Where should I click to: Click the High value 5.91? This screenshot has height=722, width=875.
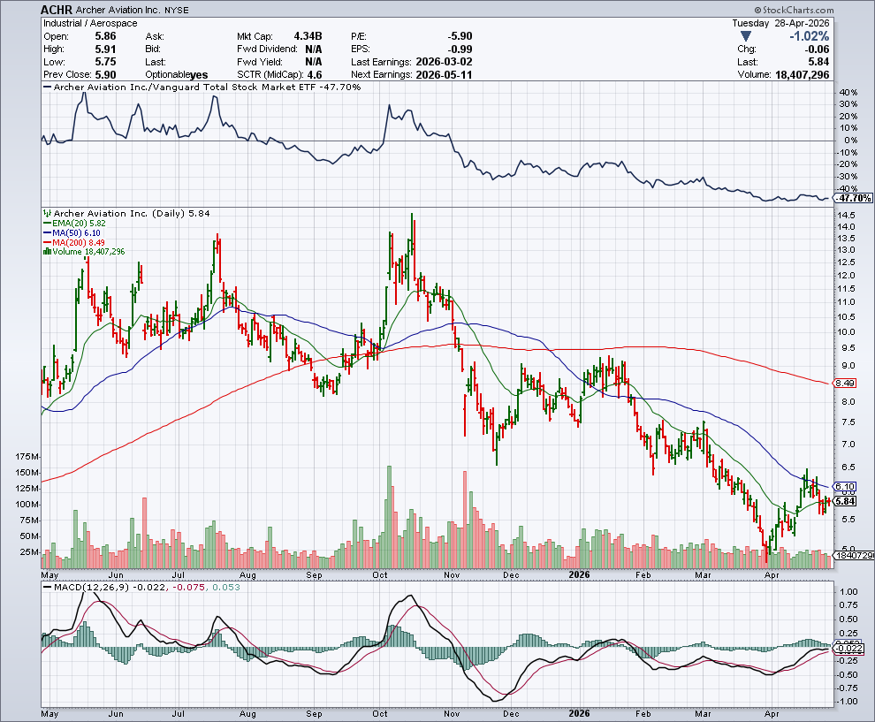105,49
